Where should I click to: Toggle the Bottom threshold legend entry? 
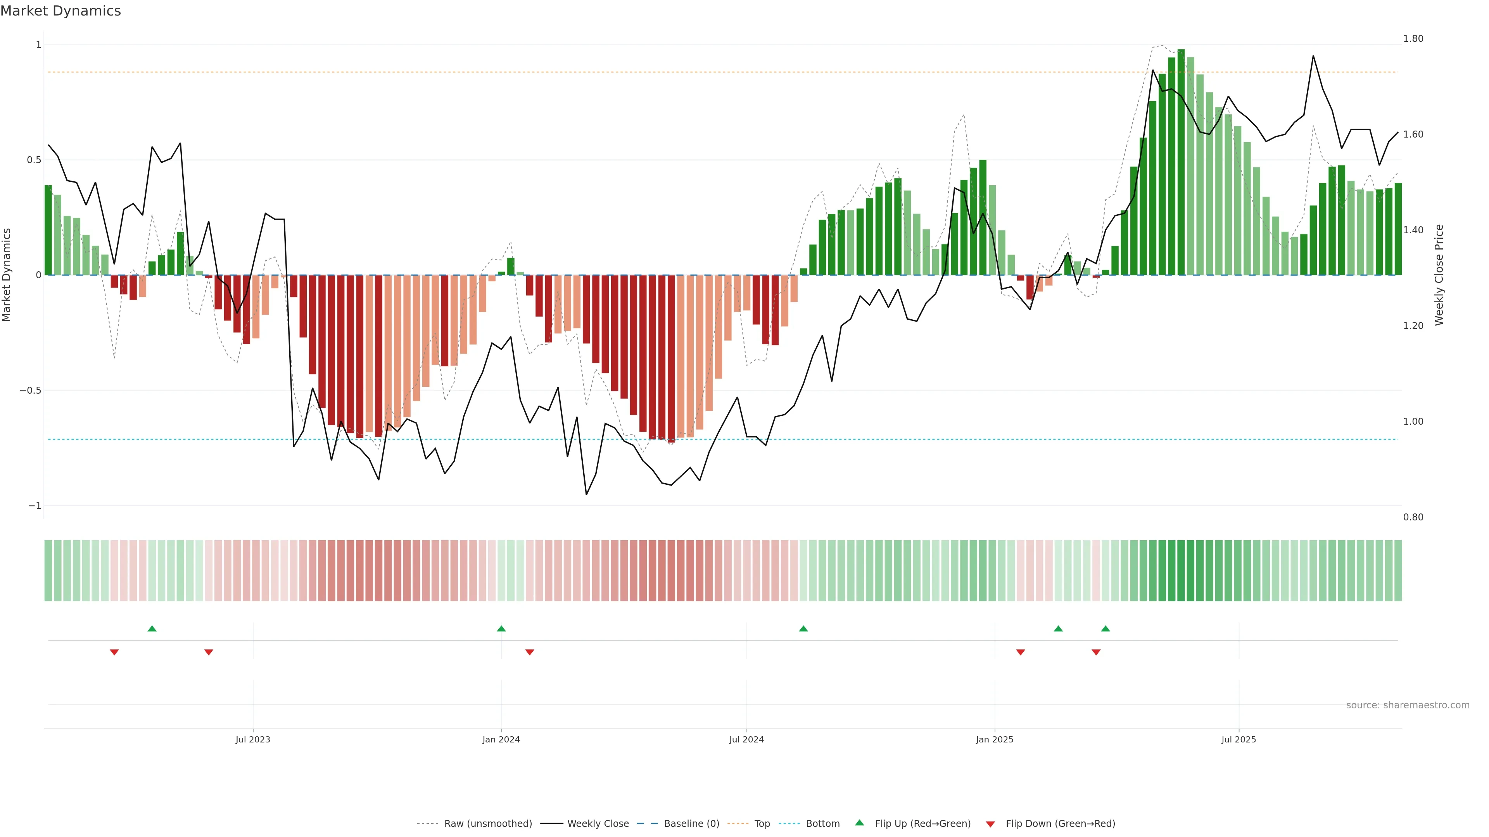[x=822, y=824]
